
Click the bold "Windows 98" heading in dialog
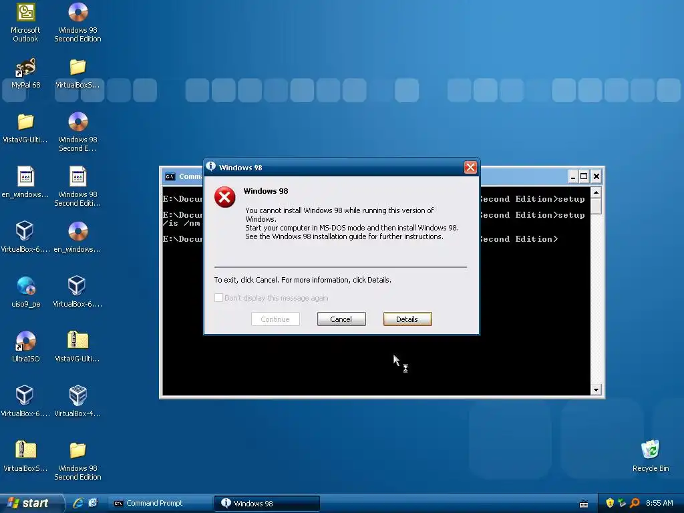tap(266, 190)
